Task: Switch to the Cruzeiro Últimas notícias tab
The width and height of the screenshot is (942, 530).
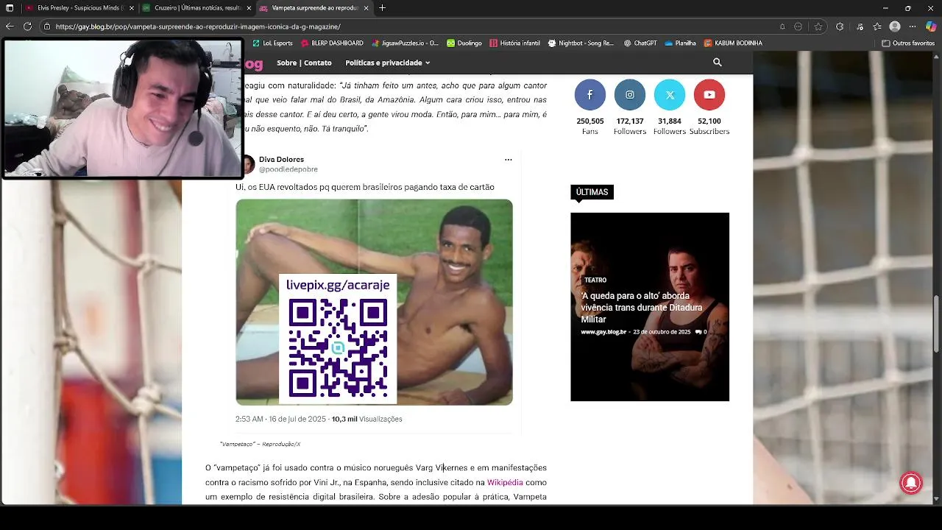Action: pyautogui.click(x=196, y=8)
